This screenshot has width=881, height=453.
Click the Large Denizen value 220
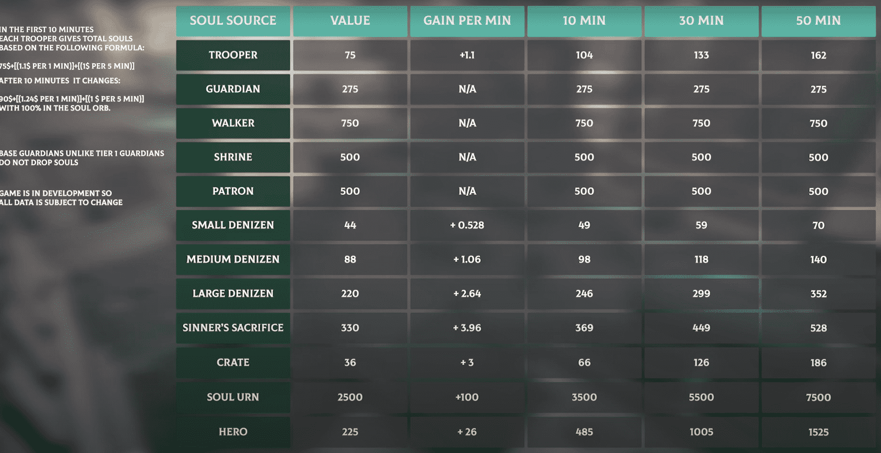(350, 294)
